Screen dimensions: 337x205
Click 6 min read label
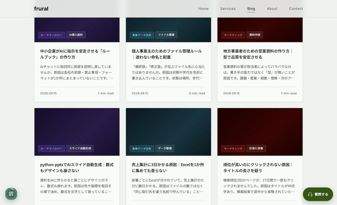tap(197, 93)
